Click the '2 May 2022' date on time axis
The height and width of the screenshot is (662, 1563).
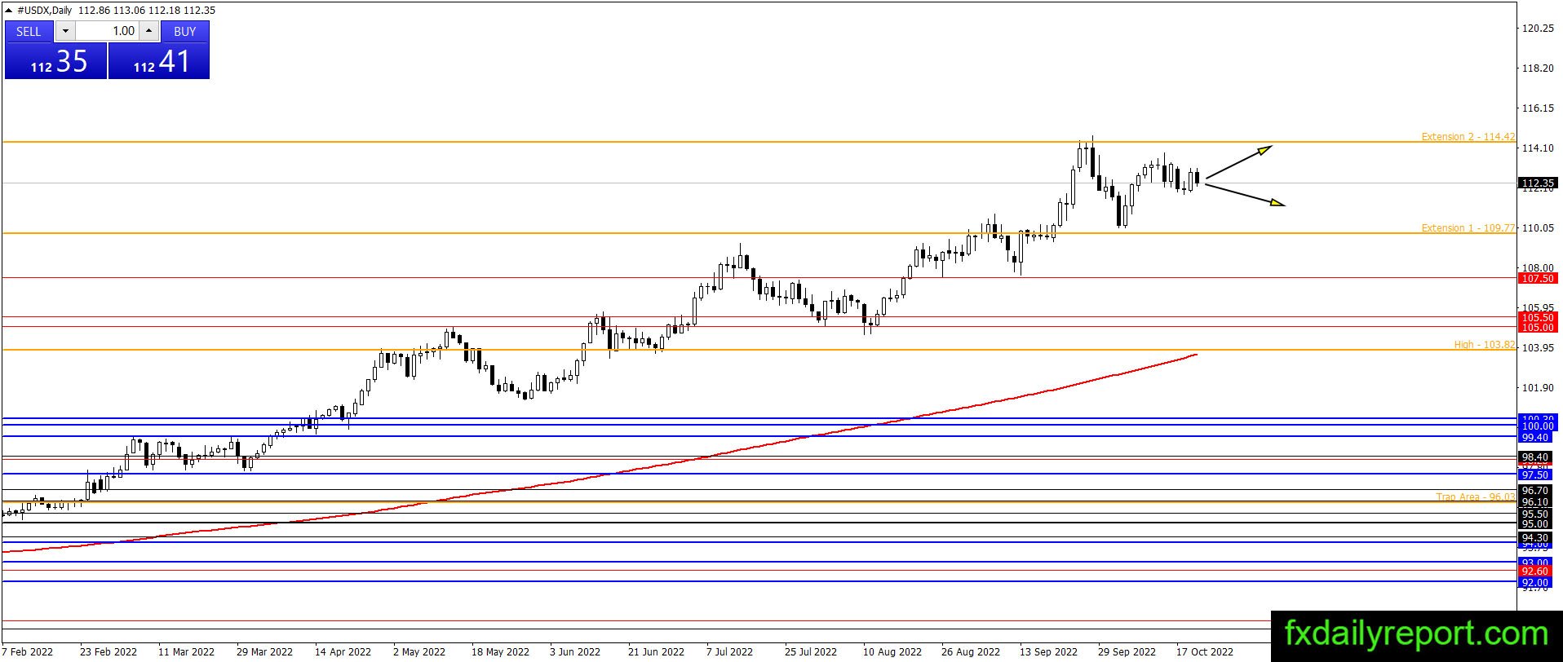418,651
